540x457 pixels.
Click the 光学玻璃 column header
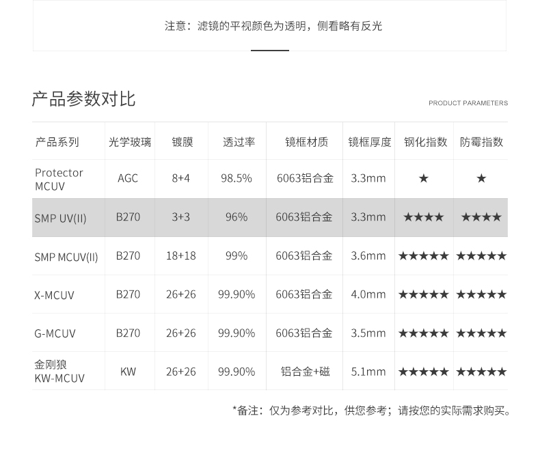pyautogui.click(x=130, y=142)
